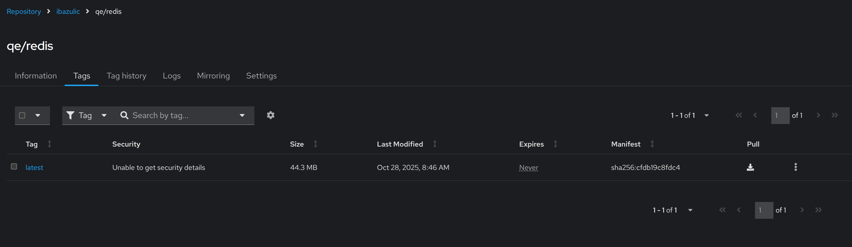Click the Never expiration value
852x247 pixels.
tap(528, 168)
